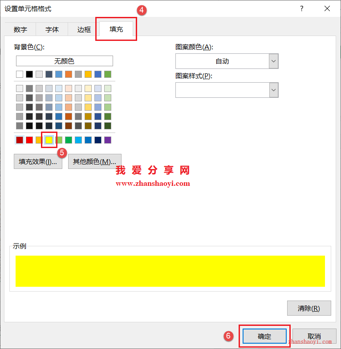Close the 设置单元格格式 dialog
The height and width of the screenshot is (349, 341).
pyautogui.click(x=327, y=9)
